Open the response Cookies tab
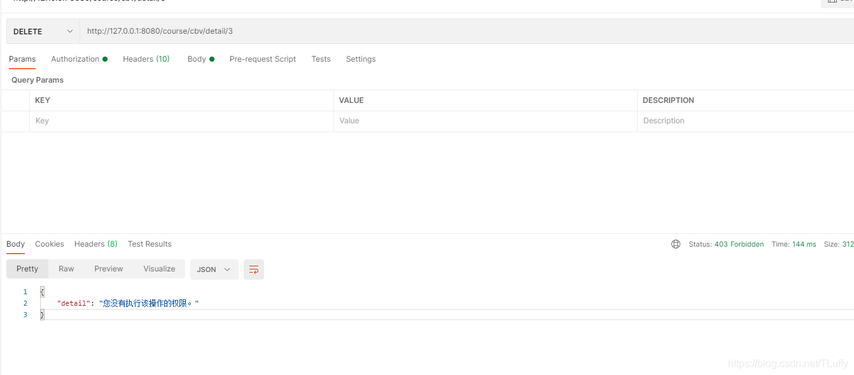 coord(50,244)
